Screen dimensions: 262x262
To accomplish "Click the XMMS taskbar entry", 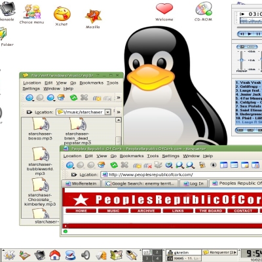I will [x=184, y=258].
